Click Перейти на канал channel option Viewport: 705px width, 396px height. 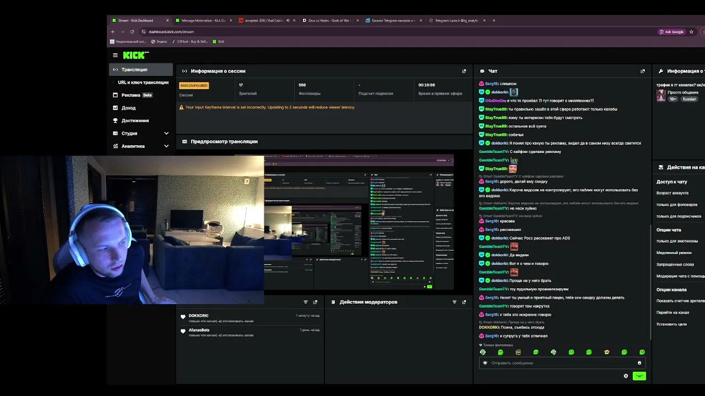click(x=673, y=312)
